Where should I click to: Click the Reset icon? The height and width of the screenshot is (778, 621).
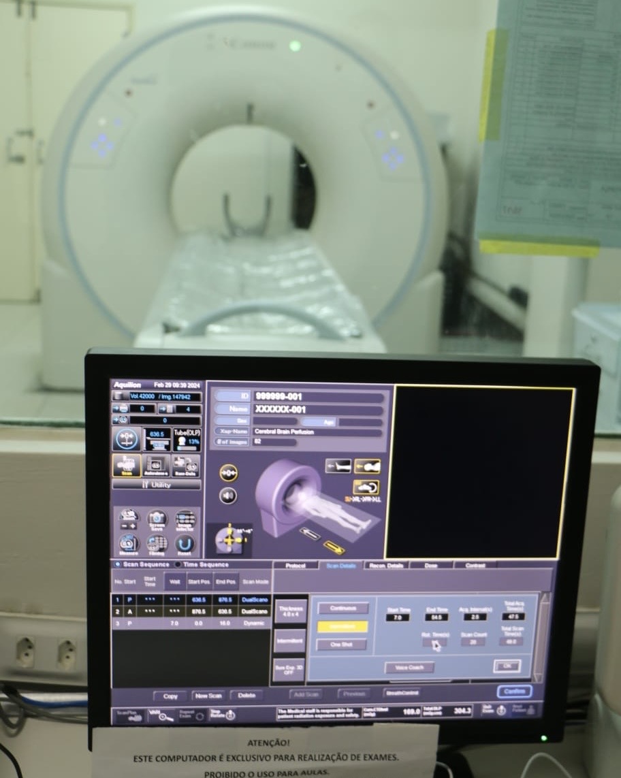pos(185,543)
